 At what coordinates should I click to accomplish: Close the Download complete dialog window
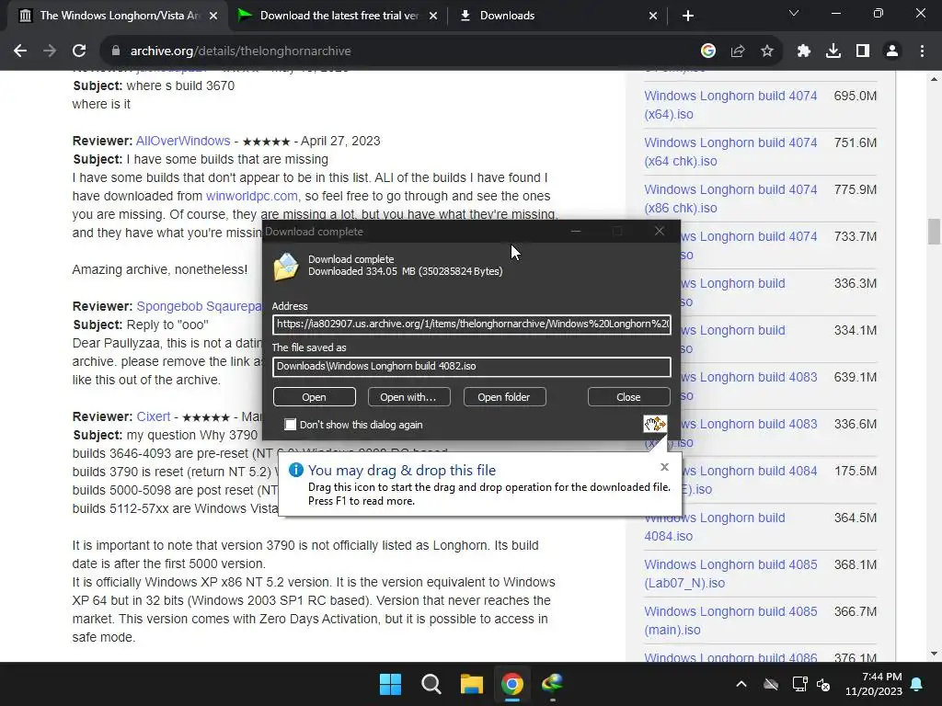(660, 231)
